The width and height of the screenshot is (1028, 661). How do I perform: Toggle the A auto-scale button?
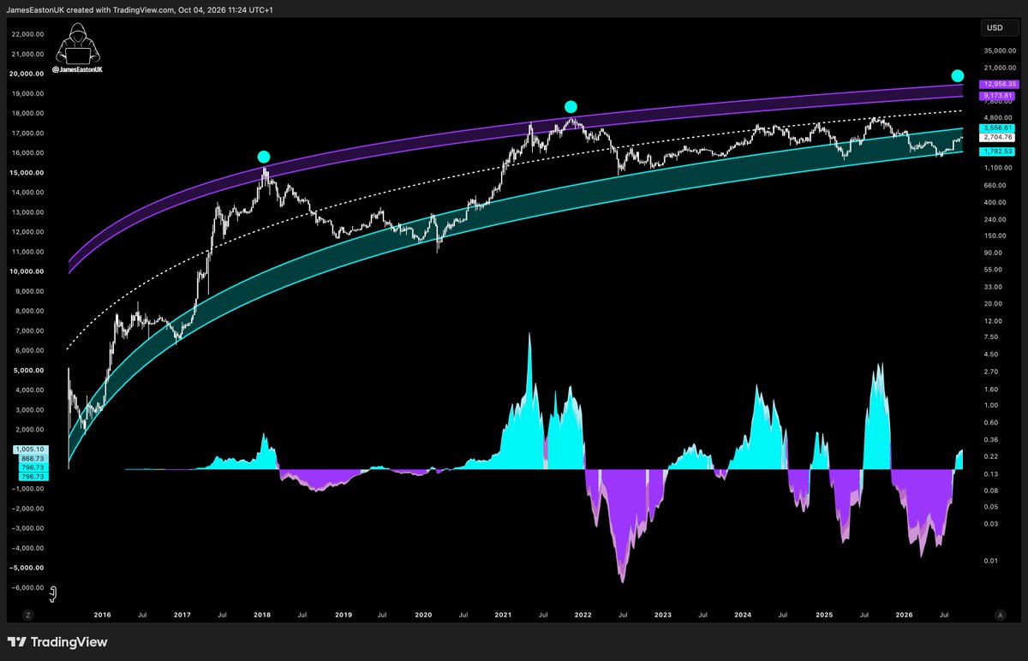tap(1000, 615)
